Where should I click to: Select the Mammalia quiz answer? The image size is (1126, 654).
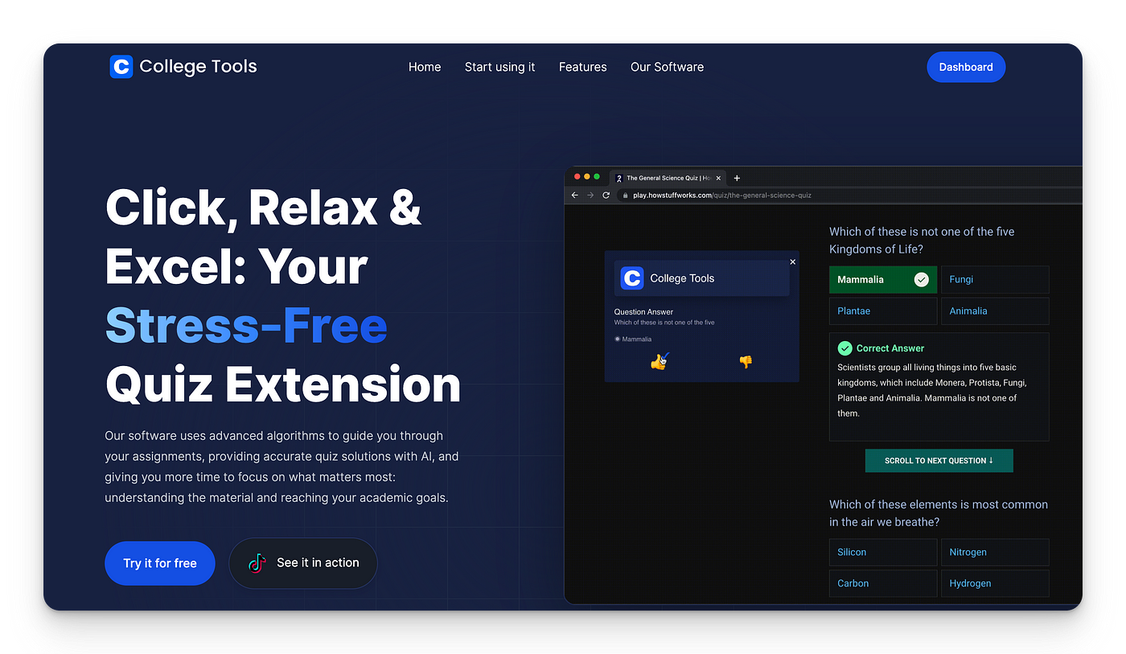click(x=883, y=279)
